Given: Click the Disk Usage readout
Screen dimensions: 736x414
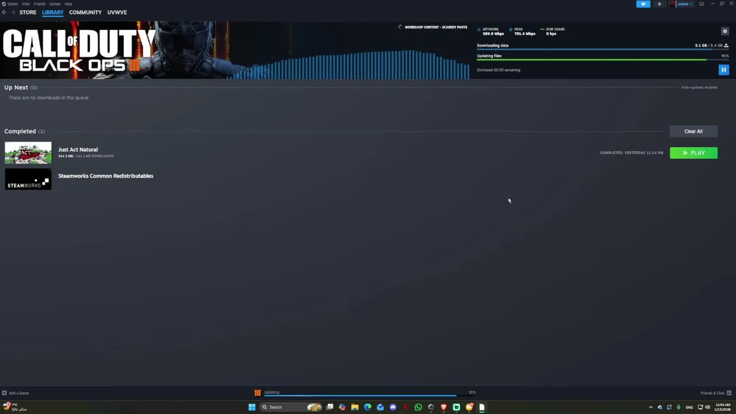Looking at the screenshot, I should pos(553,32).
